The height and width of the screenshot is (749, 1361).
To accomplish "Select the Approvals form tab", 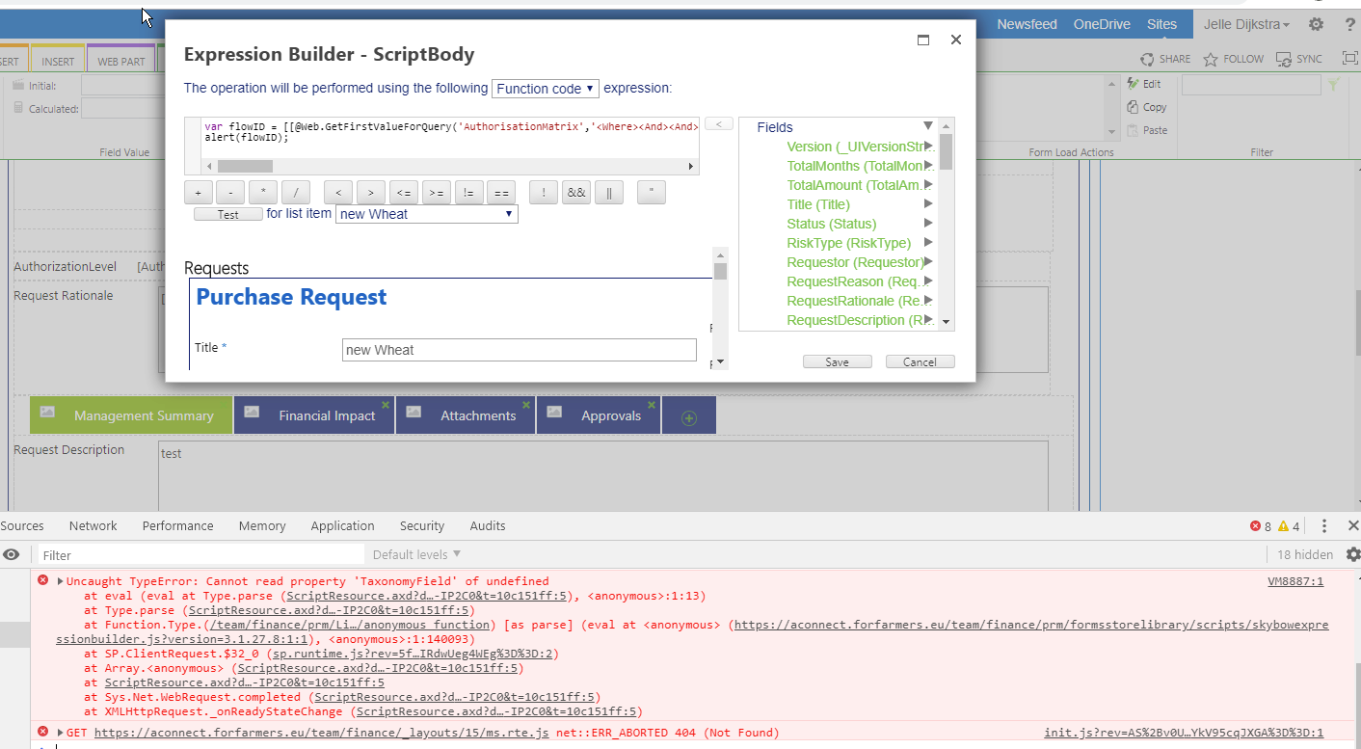I will pyautogui.click(x=610, y=415).
